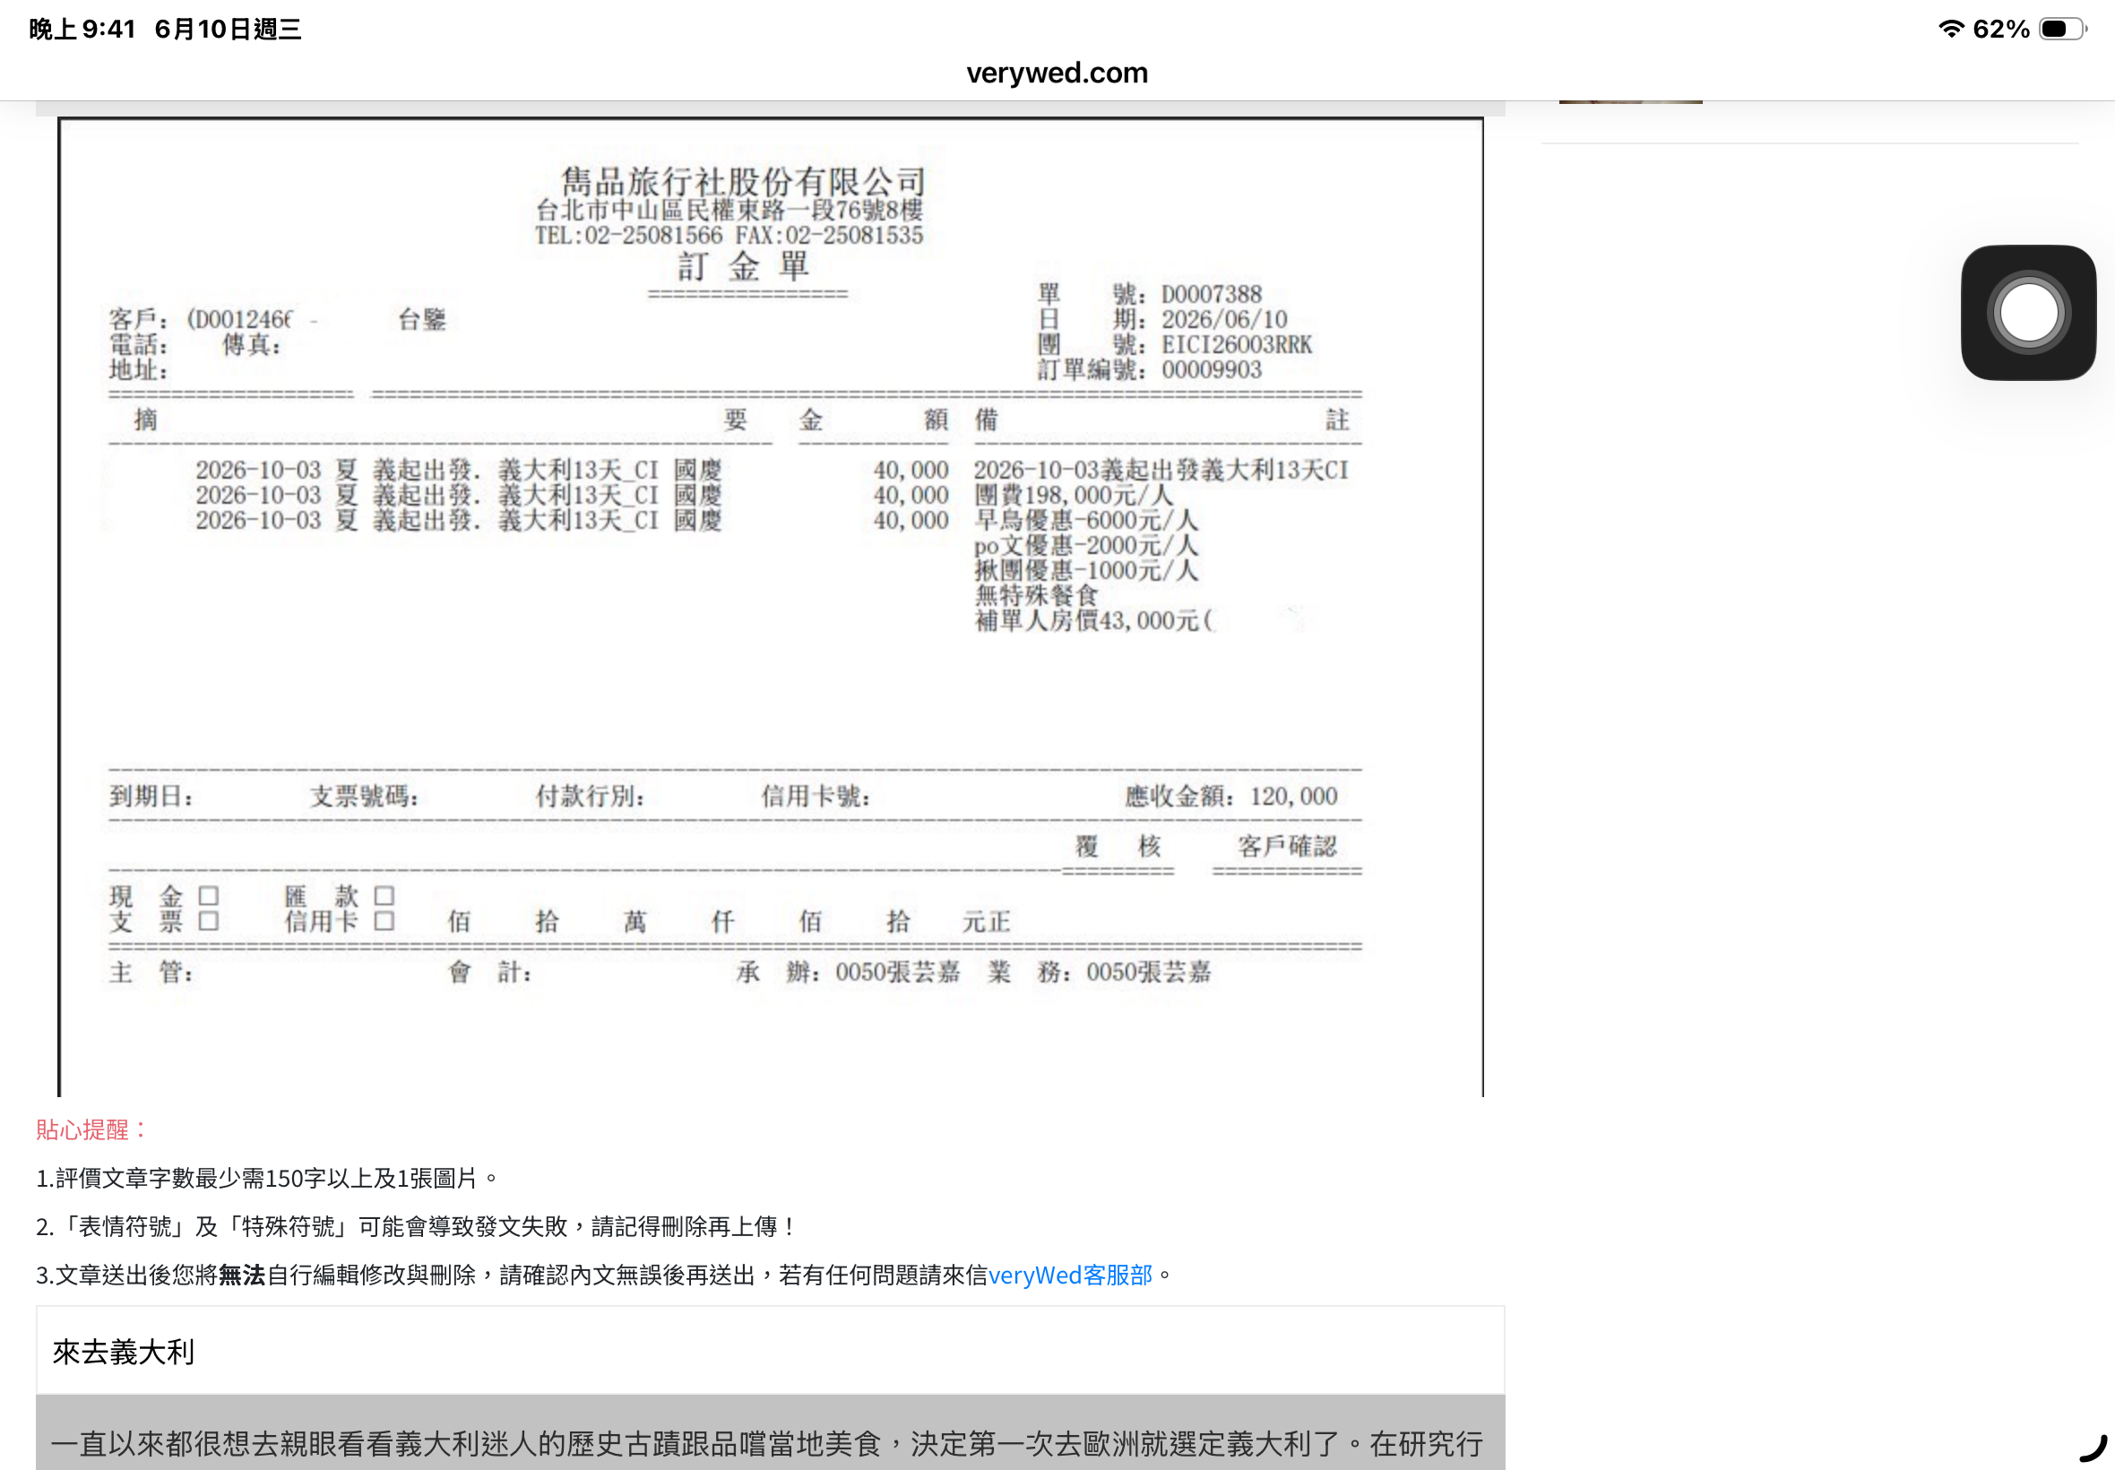This screenshot has height=1470, width=2115.
Task: Tap the partial thumbnail in the right sidebar
Action: point(1630,102)
